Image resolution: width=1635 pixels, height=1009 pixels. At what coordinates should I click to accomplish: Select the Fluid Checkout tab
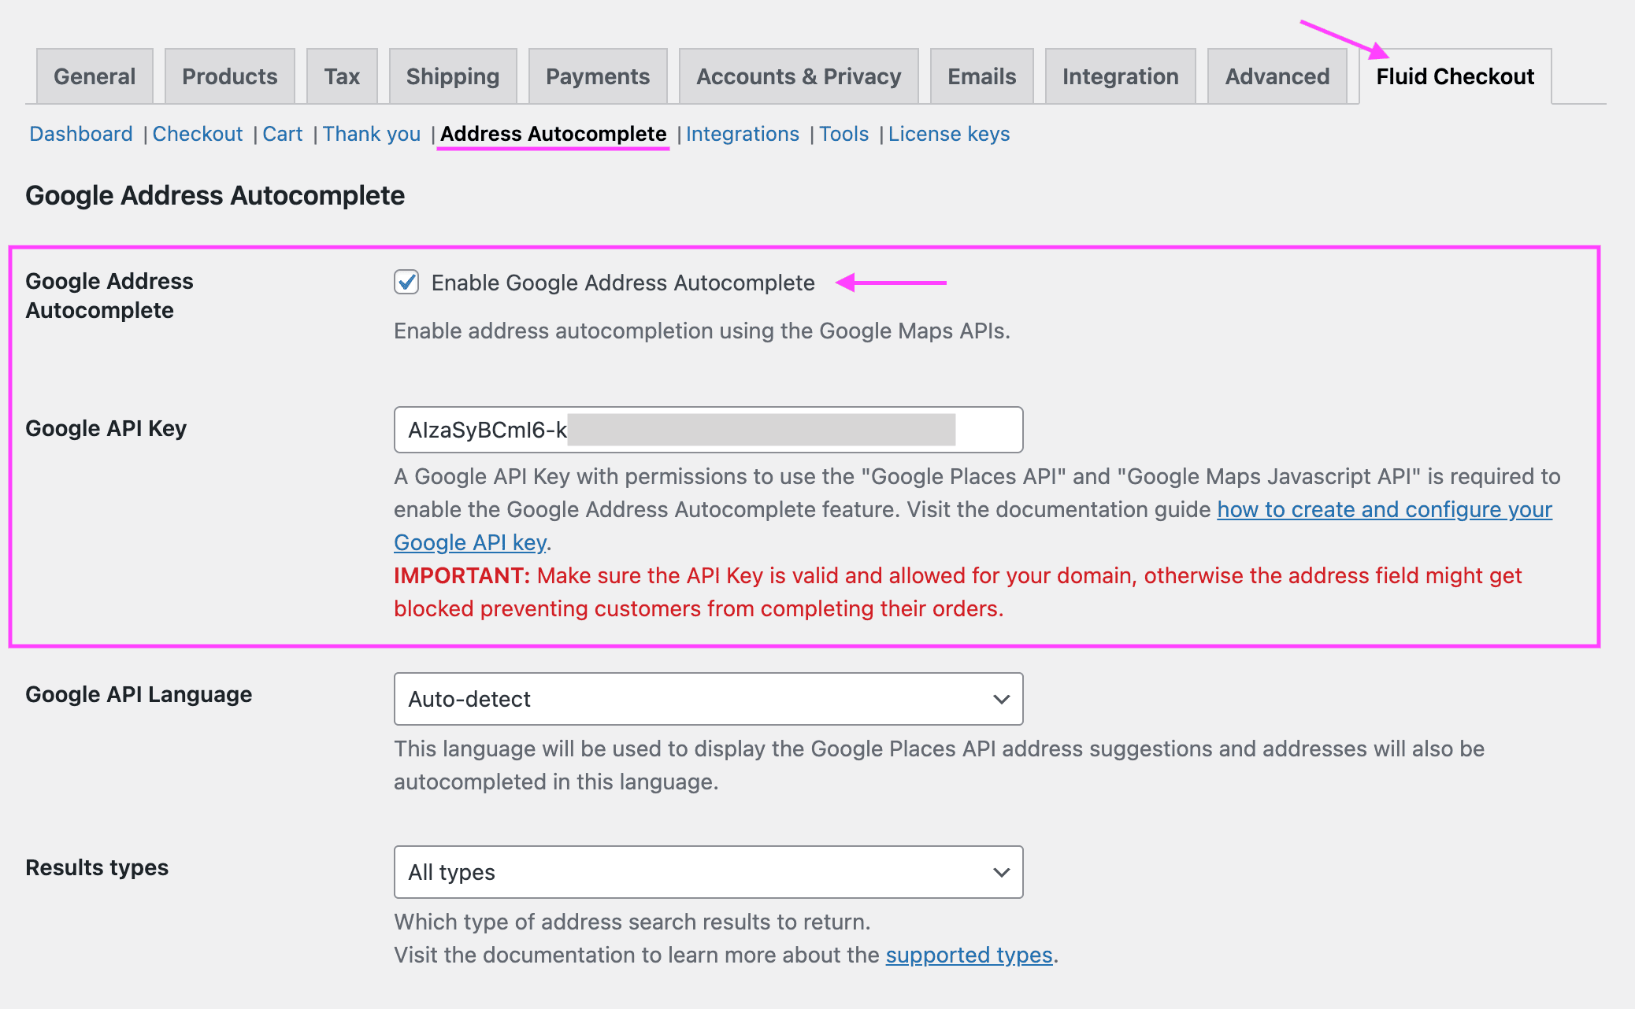pyautogui.click(x=1455, y=76)
